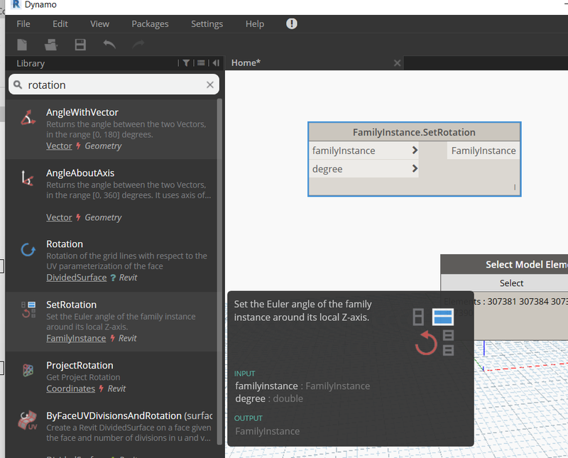Image resolution: width=568 pixels, height=458 pixels.
Task: Click the AngleWithVector node icon
Action: click(x=28, y=118)
